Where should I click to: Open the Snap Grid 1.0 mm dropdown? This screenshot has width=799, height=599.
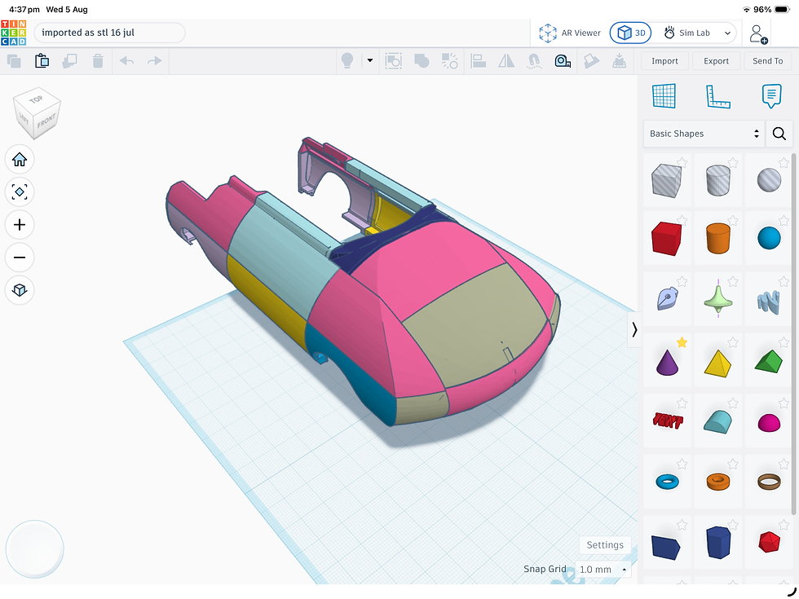click(x=603, y=569)
